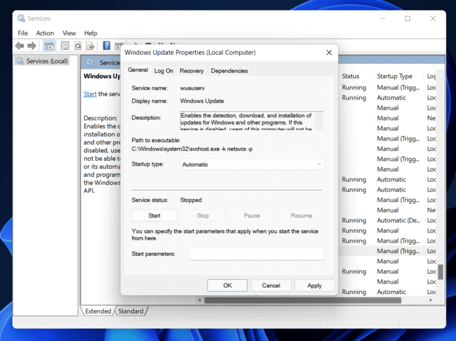Image resolution: width=456 pixels, height=341 pixels.
Task: Toggle the Show/Hide Console Tree toolbar icon
Action: (x=49, y=46)
